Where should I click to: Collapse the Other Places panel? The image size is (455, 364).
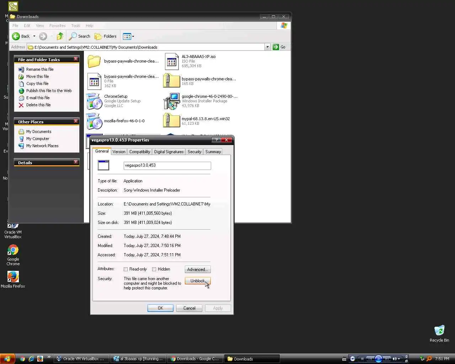(76, 121)
